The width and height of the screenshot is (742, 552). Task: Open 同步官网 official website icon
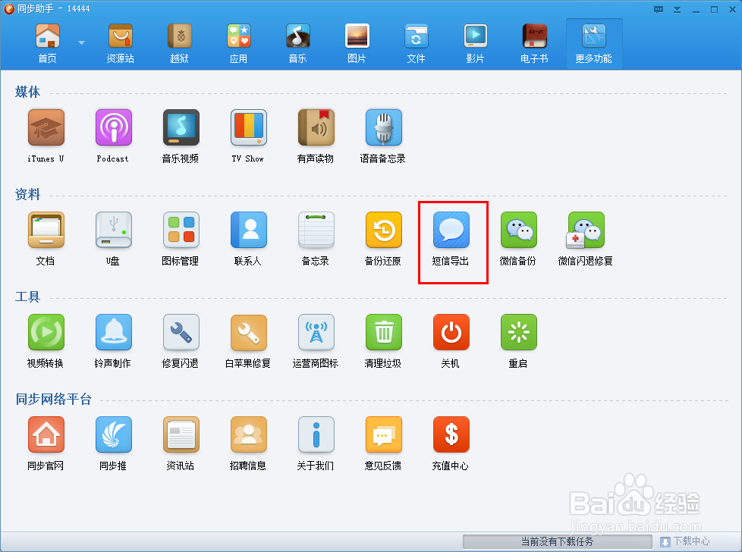[46, 434]
